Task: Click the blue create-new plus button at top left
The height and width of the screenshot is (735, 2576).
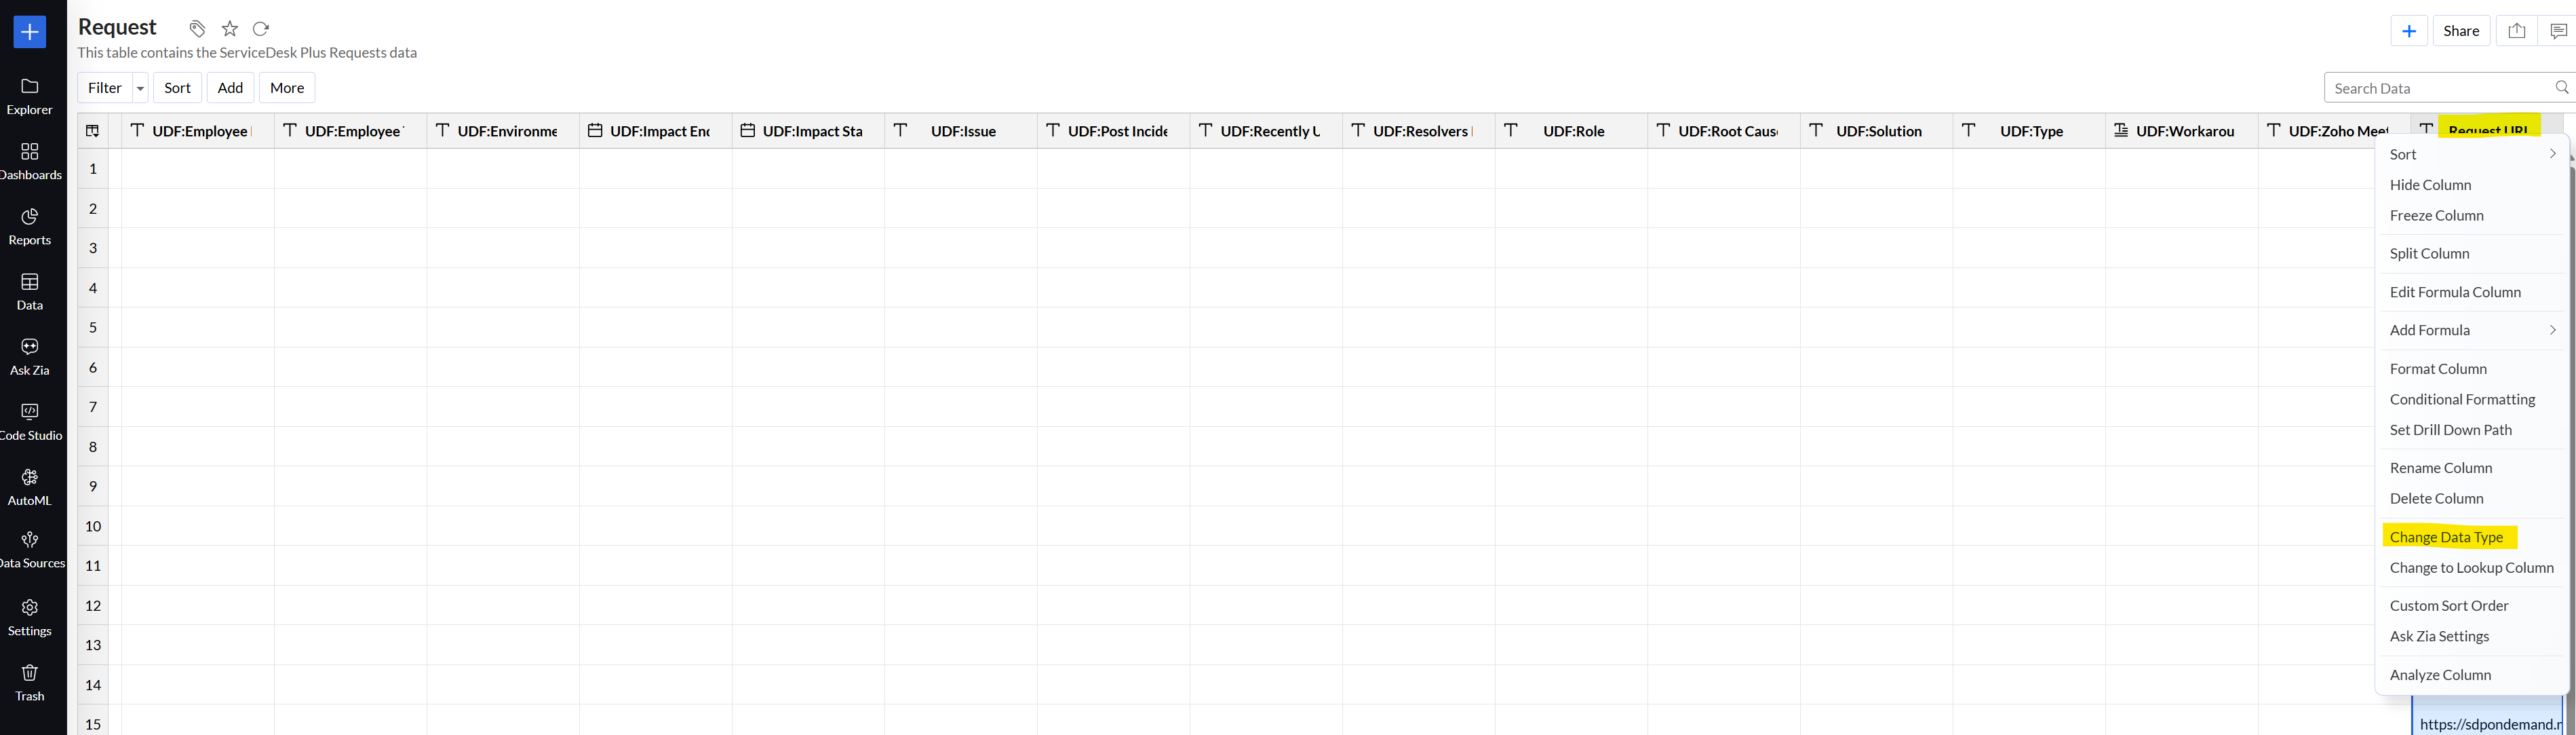Action: 30,32
